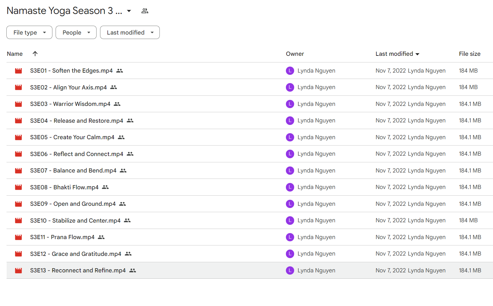
Task: Open the folder title dropdown arrow
Action: (x=129, y=11)
